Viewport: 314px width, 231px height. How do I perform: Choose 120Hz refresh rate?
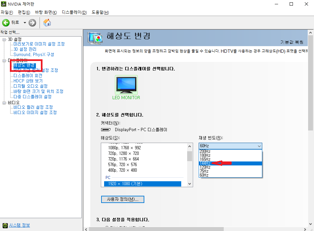tap(230, 167)
